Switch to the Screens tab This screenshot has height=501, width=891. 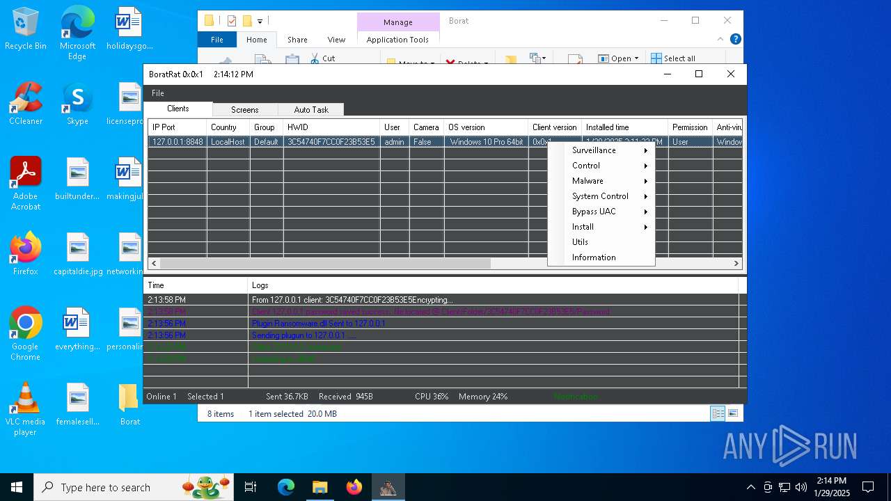coord(244,110)
